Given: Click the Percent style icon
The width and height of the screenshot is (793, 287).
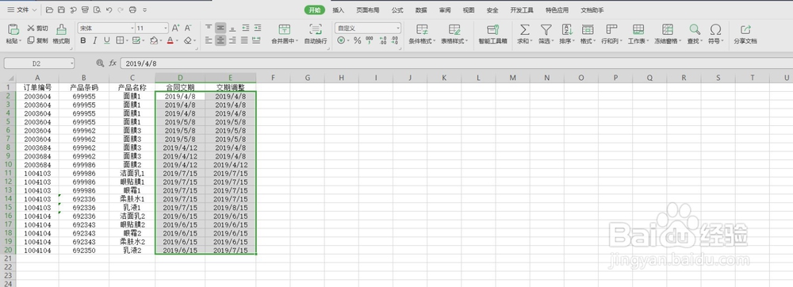Looking at the screenshot, I should click(x=357, y=40).
